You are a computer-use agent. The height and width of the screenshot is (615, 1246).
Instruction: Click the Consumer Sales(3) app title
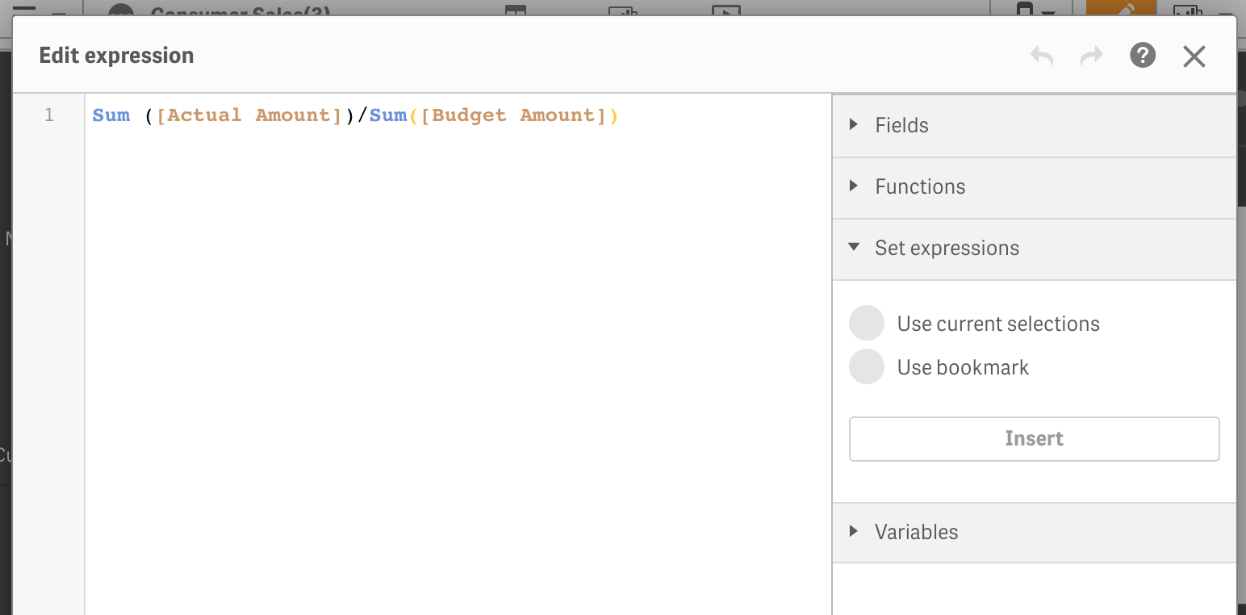[238, 10]
